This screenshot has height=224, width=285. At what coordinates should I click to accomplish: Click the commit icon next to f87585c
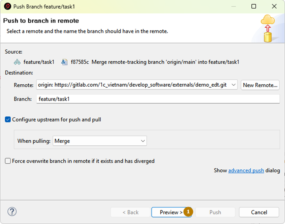click(x=64, y=62)
